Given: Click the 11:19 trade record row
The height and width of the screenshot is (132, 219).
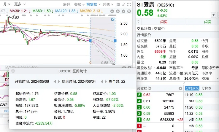Looking at the screenshot, I should 202,95.
